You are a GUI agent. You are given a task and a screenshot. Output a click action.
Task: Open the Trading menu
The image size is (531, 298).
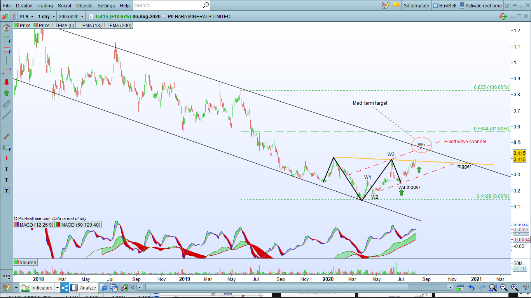(x=45, y=5)
